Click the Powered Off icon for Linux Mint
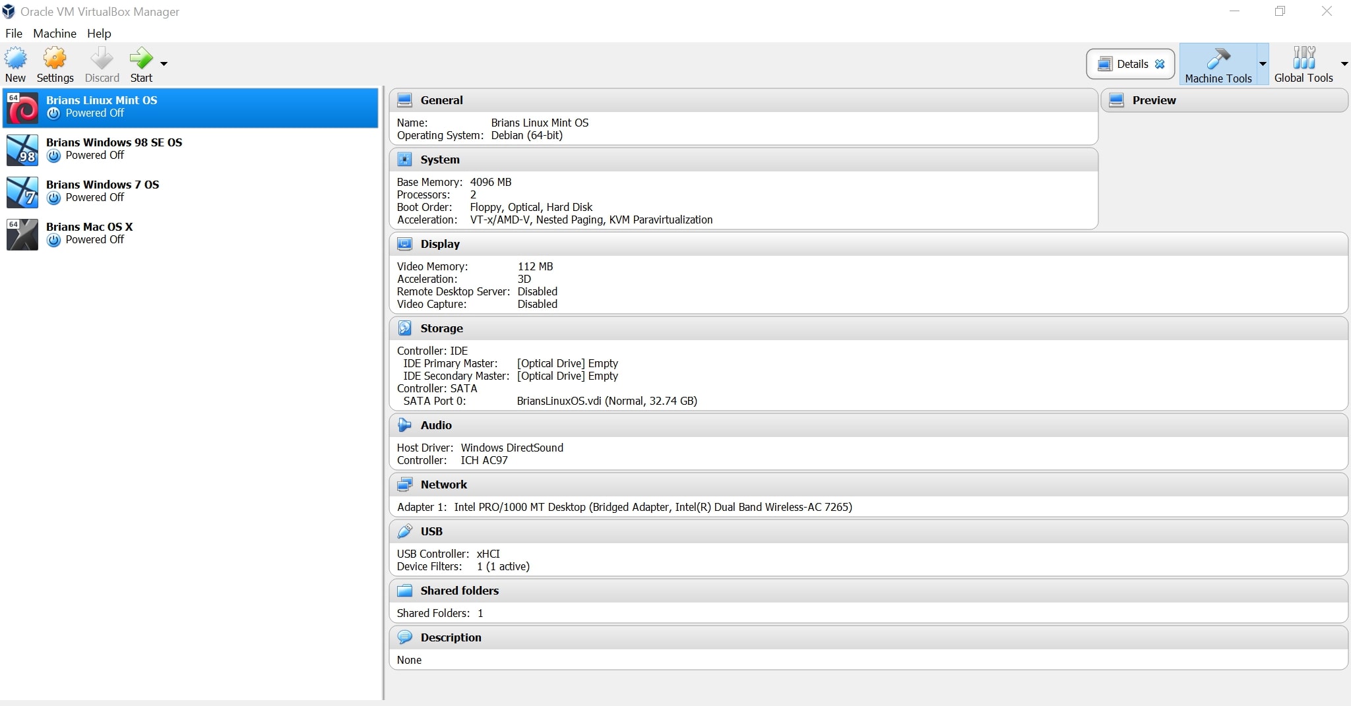 (x=54, y=113)
